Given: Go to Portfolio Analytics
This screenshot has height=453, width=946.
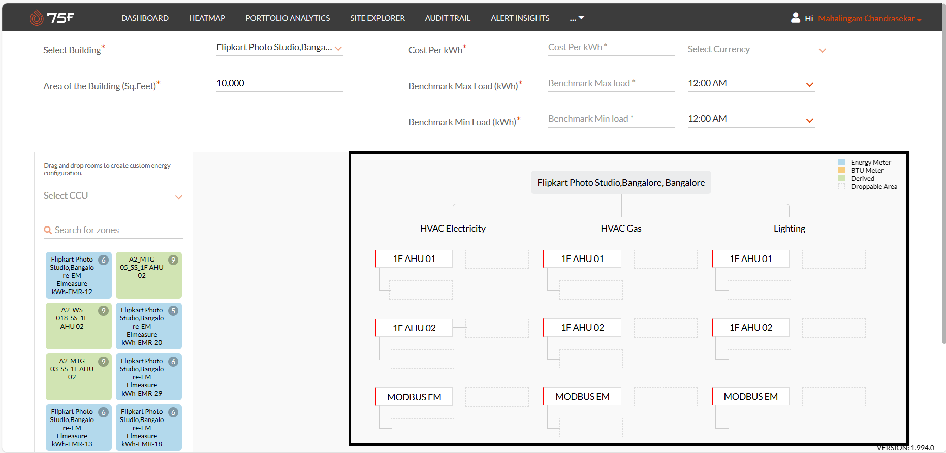Looking at the screenshot, I should pos(288,18).
